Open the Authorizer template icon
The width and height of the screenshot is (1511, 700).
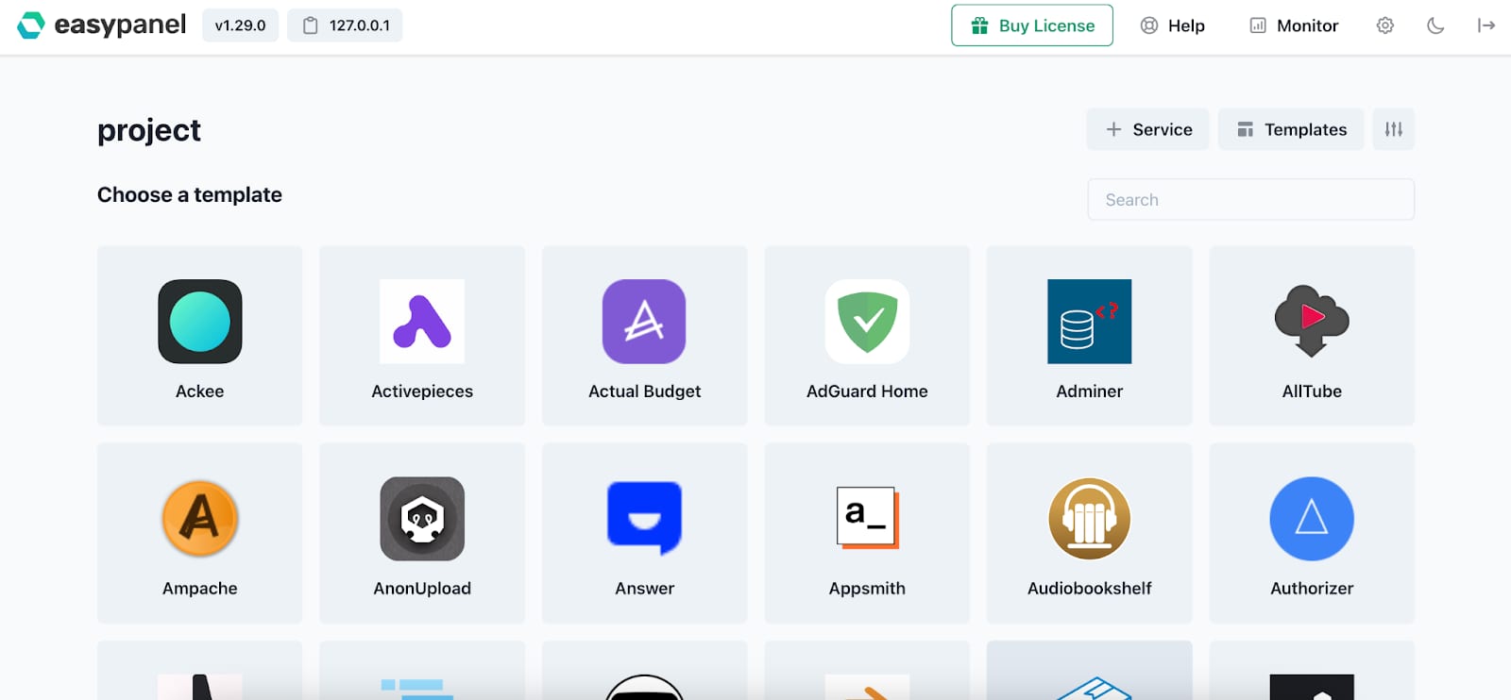pos(1312,519)
